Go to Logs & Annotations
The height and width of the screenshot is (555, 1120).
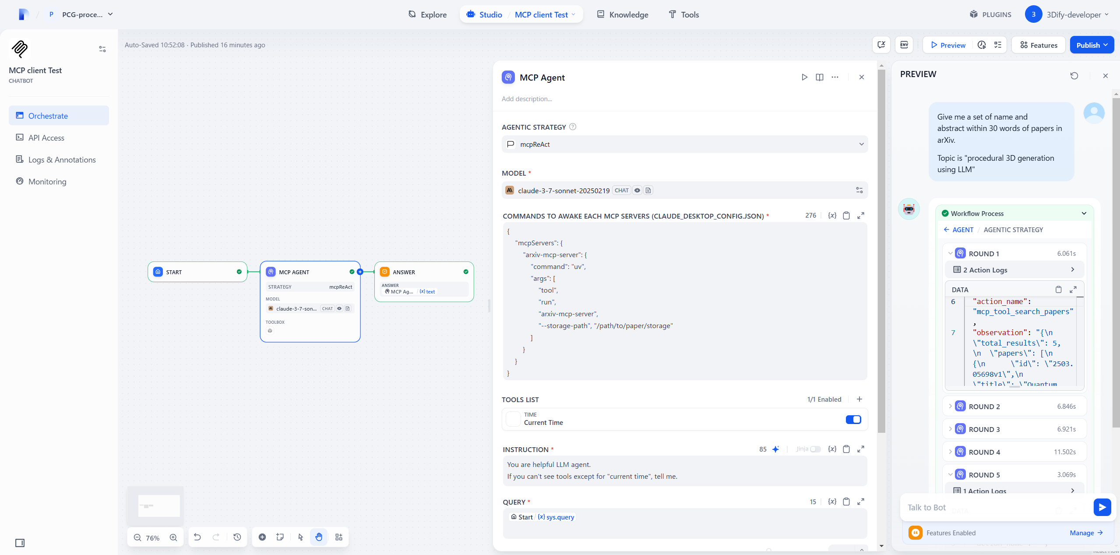(x=62, y=159)
